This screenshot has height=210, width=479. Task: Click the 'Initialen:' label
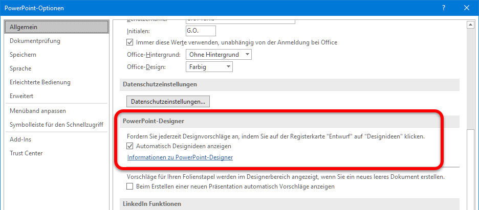(x=138, y=31)
